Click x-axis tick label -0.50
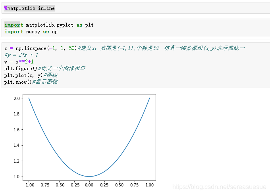The image size is (270, 194). tap(59, 185)
